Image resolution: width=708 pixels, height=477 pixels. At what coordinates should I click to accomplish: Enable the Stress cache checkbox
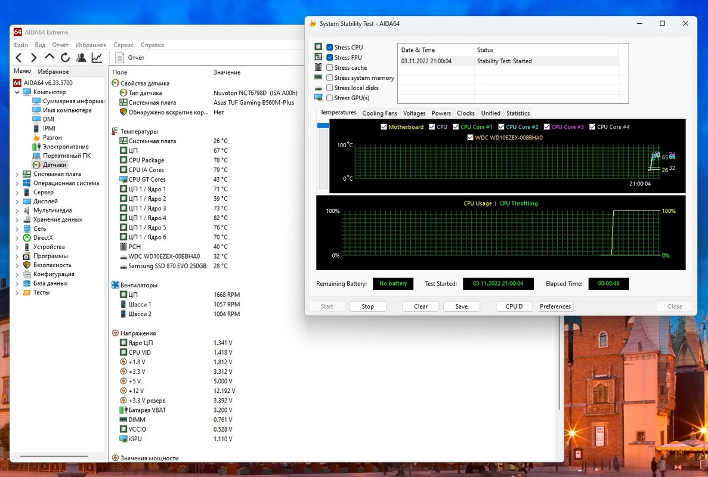tap(330, 68)
